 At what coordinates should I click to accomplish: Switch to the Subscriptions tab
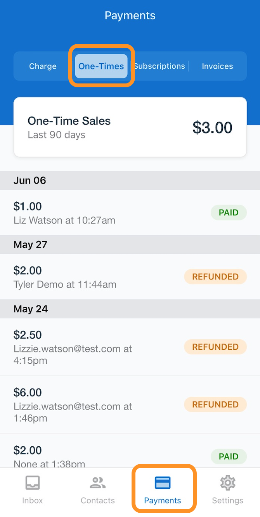coord(159,66)
